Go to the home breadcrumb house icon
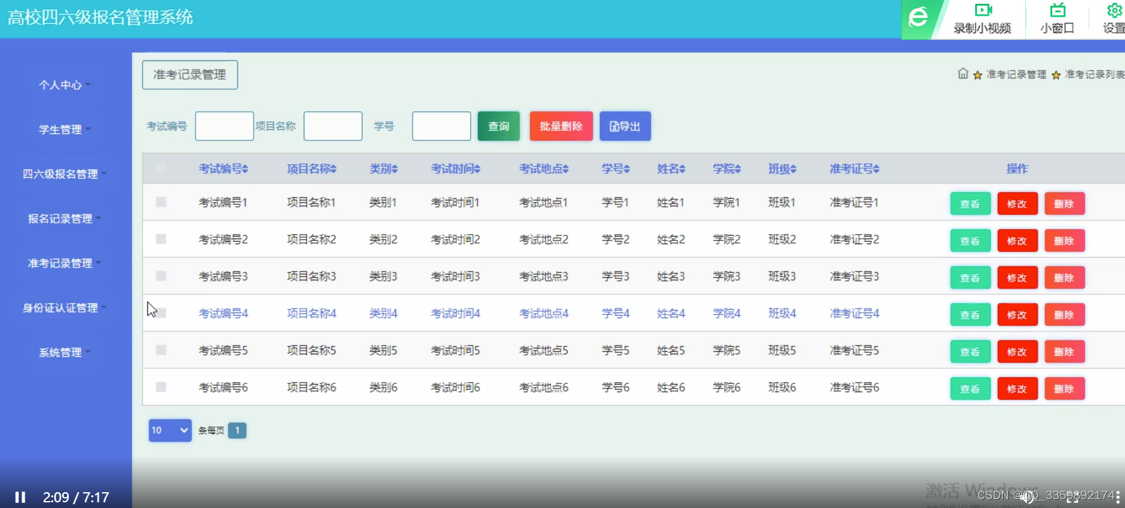 (963, 73)
